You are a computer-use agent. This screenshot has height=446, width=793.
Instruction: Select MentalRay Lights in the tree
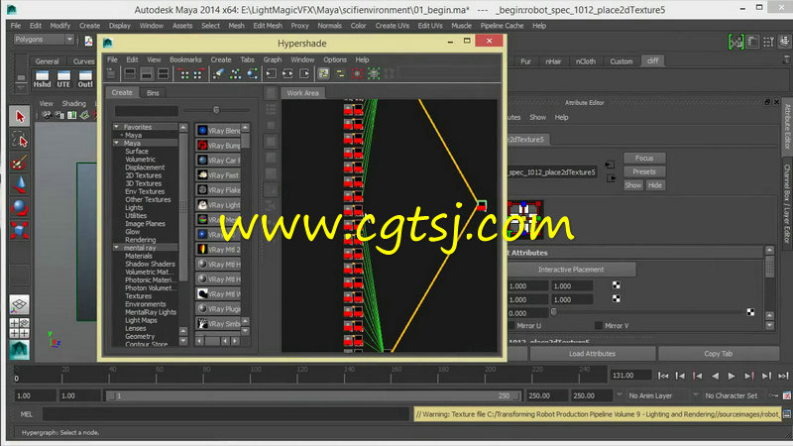pyautogui.click(x=151, y=312)
